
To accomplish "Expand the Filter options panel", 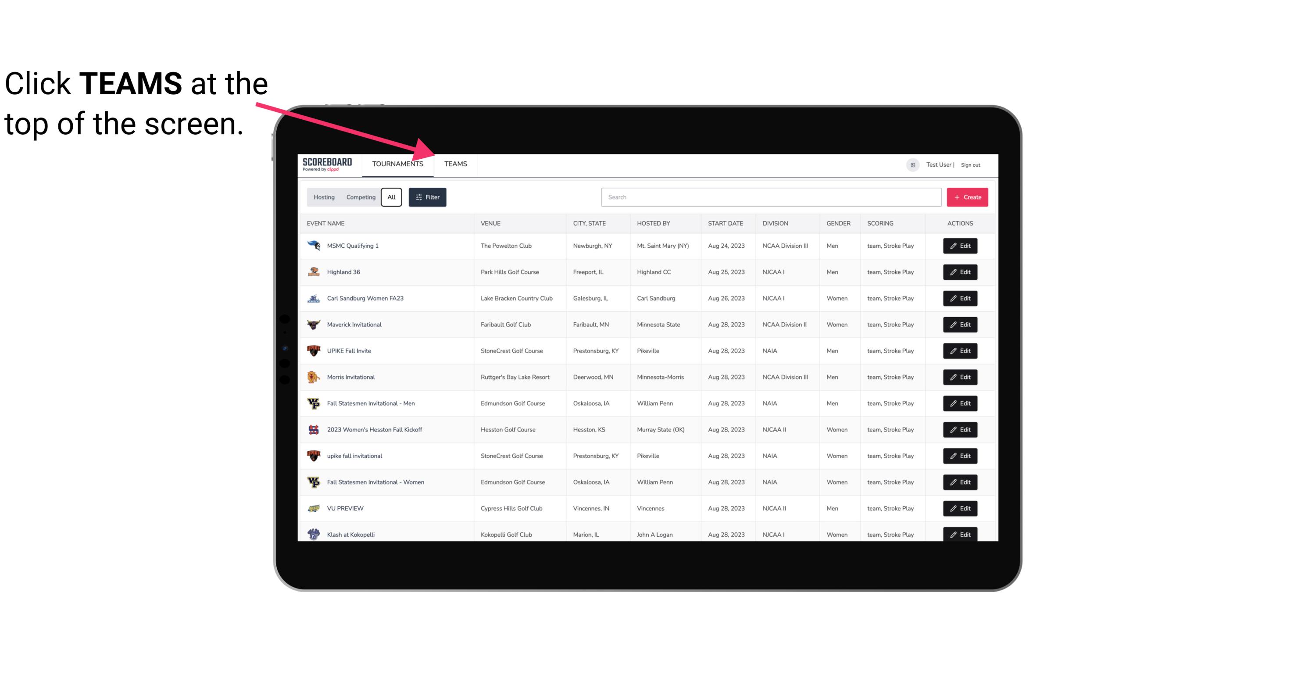I will pyautogui.click(x=427, y=197).
